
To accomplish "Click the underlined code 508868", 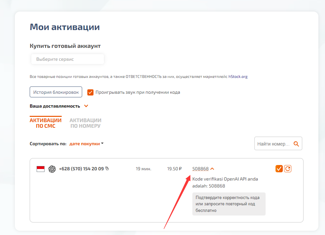I will pyautogui.click(x=200, y=169).
